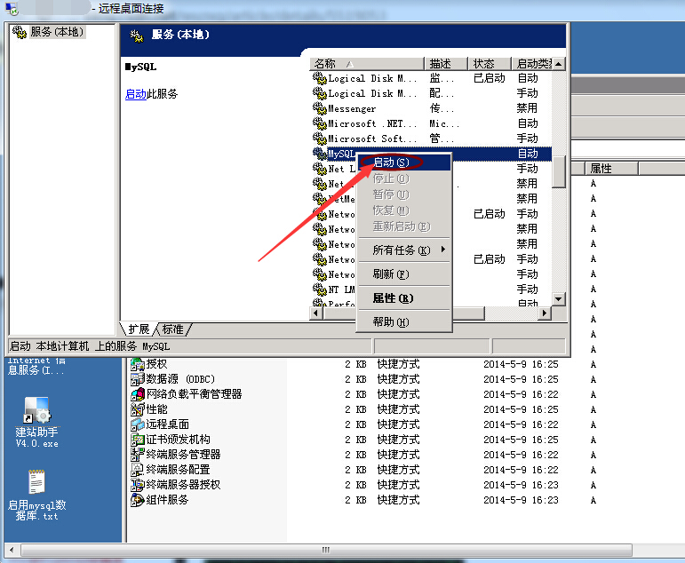Click MySQL service gear icon

(x=320, y=154)
